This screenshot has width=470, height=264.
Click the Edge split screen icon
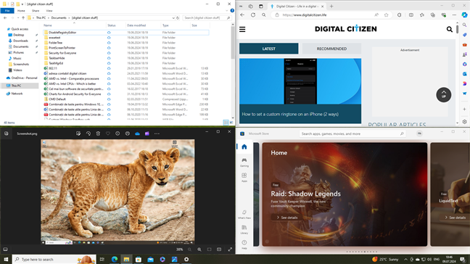pyautogui.click(x=411, y=15)
